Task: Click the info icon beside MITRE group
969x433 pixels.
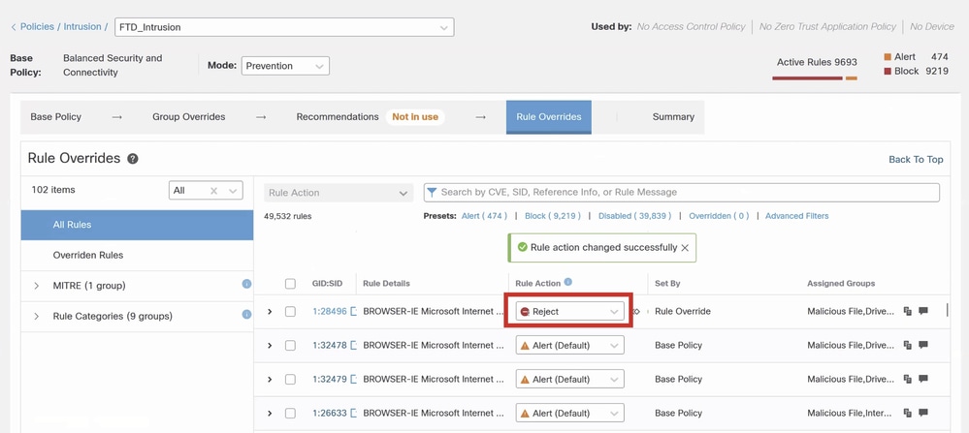Action: click(x=246, y=284)
